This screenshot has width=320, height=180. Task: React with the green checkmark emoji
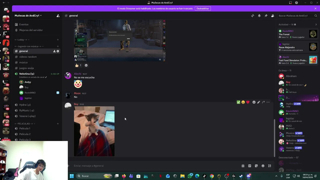tap(238, 102)
